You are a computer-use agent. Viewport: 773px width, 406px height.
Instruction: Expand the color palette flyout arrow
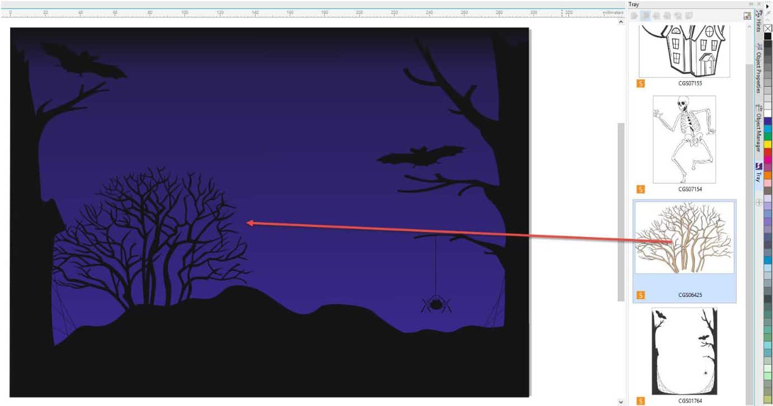767,6
